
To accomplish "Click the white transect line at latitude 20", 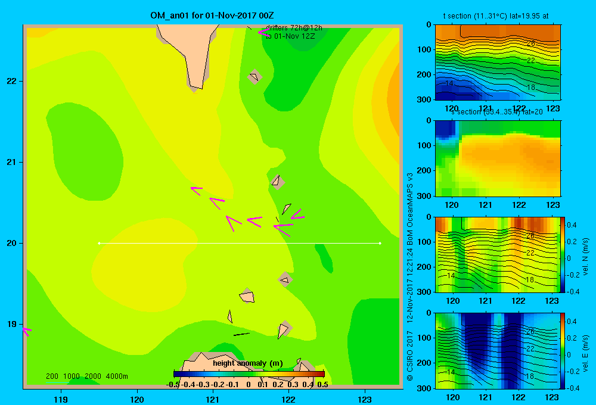I will (x=240, y=243).
